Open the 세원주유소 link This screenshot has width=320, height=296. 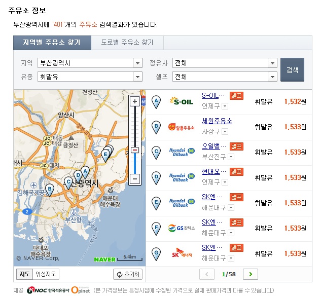(x=217, y=121)
